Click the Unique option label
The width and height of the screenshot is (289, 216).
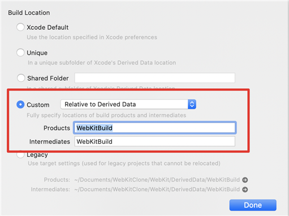click(37, 53)
